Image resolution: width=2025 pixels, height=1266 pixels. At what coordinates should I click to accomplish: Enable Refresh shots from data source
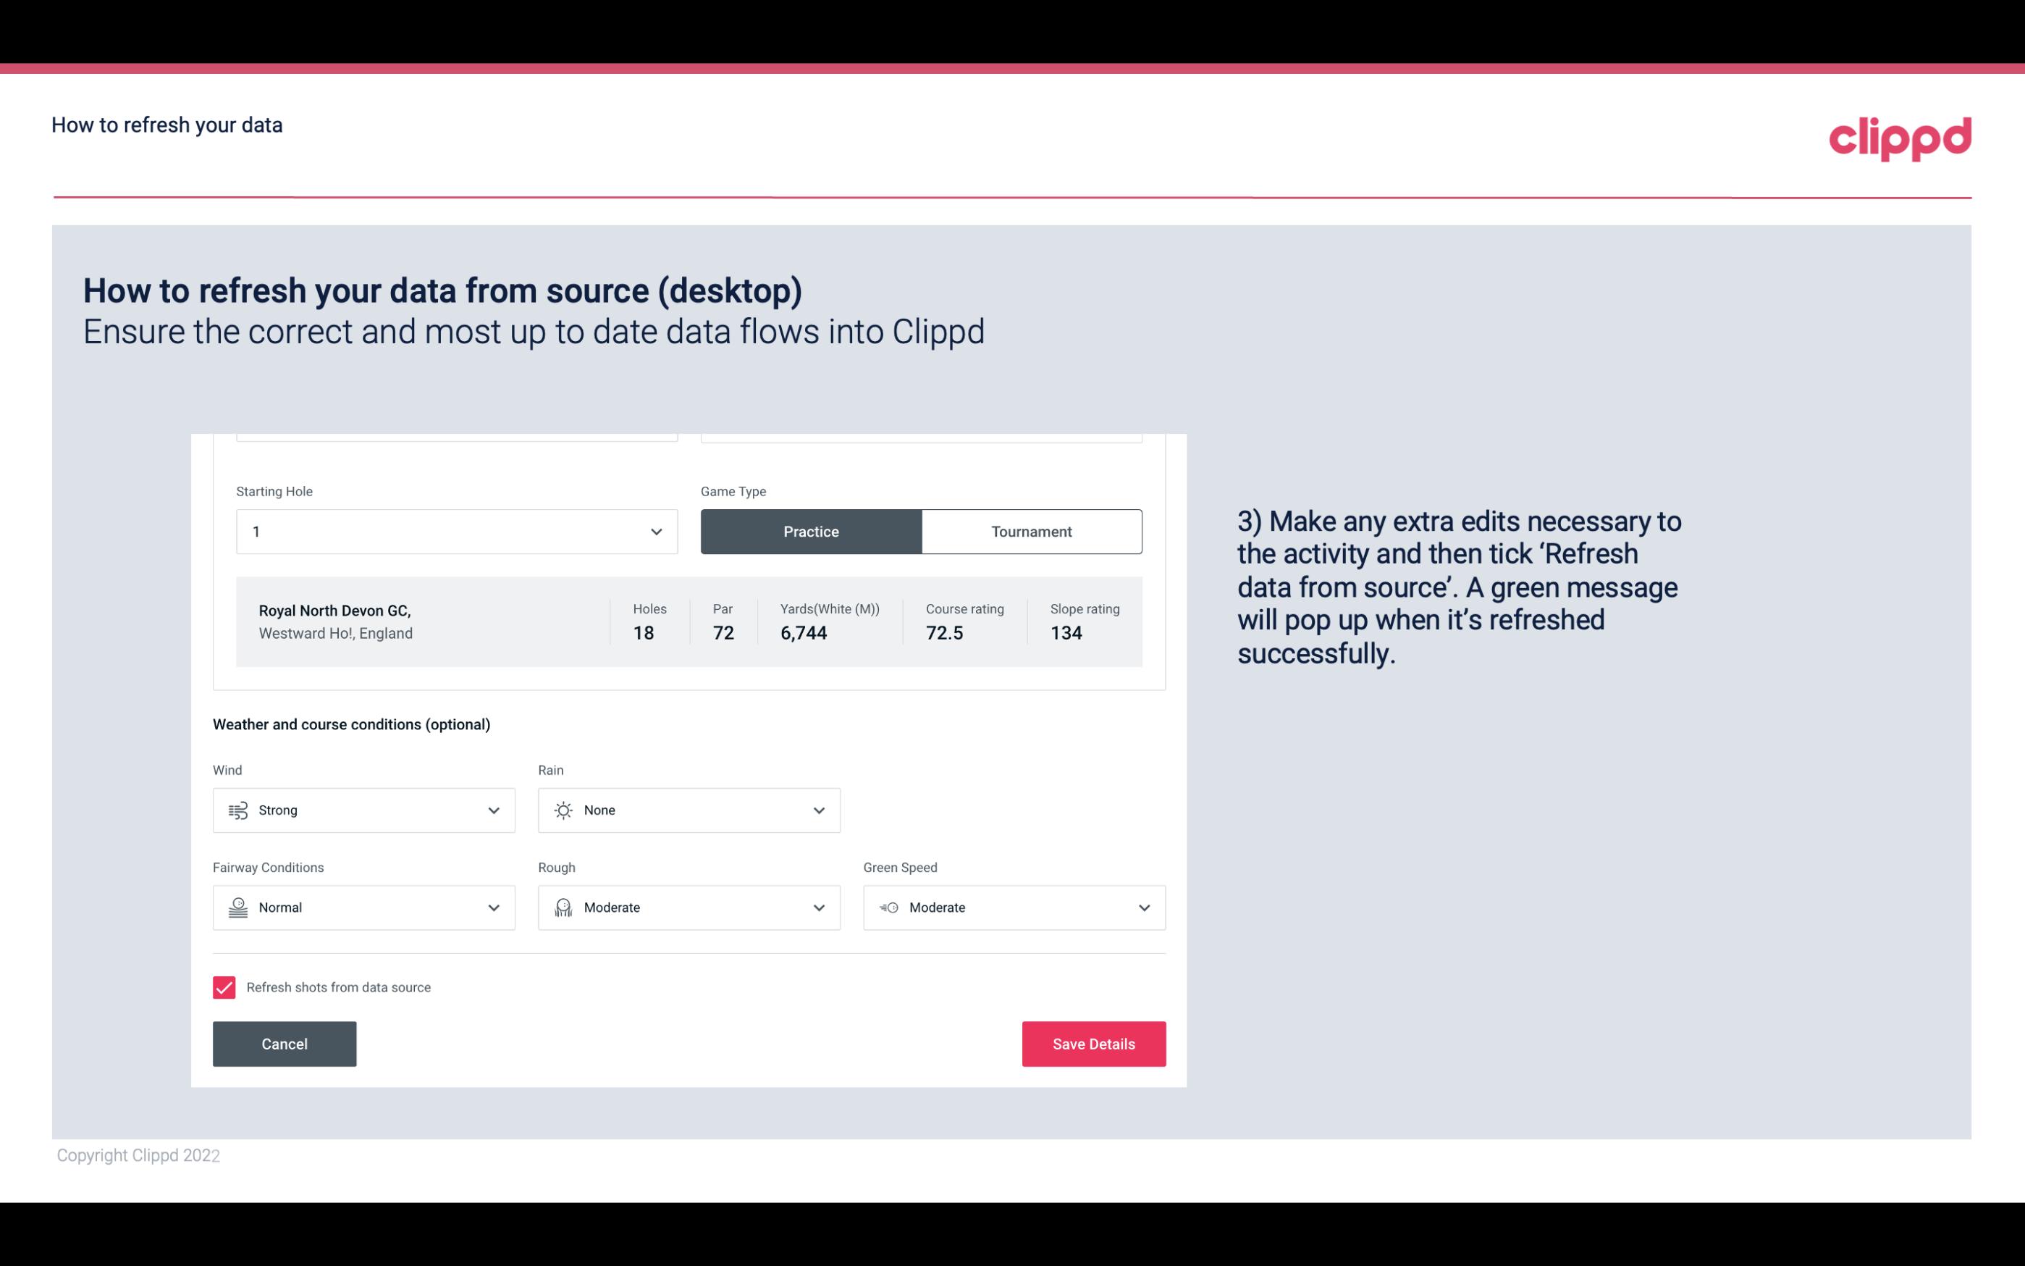tap(223, 987)
